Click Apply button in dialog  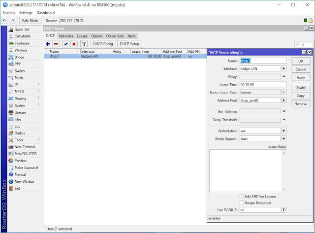(301, 78)
